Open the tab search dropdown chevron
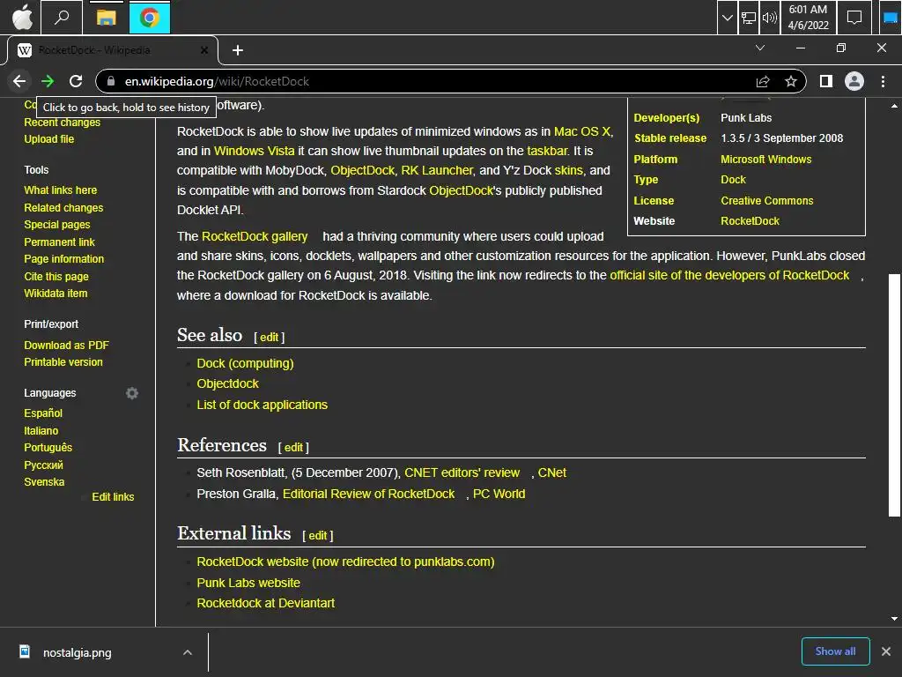The image size is (902, 677). (760, 48)
